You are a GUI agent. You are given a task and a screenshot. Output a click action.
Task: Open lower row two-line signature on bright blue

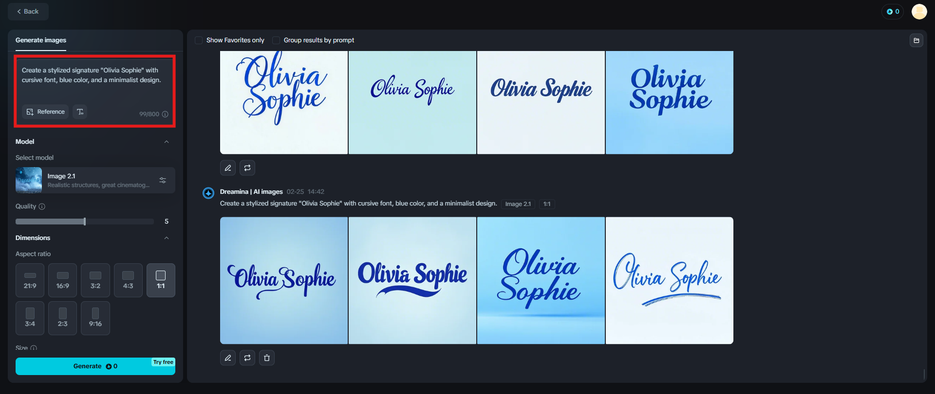541,281
